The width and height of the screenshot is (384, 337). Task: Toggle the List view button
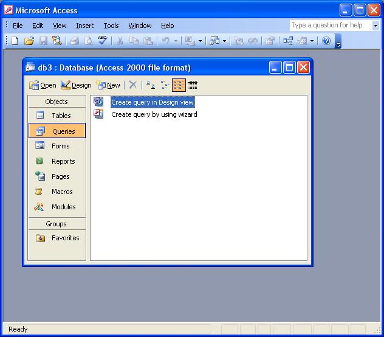click(179, 85)
